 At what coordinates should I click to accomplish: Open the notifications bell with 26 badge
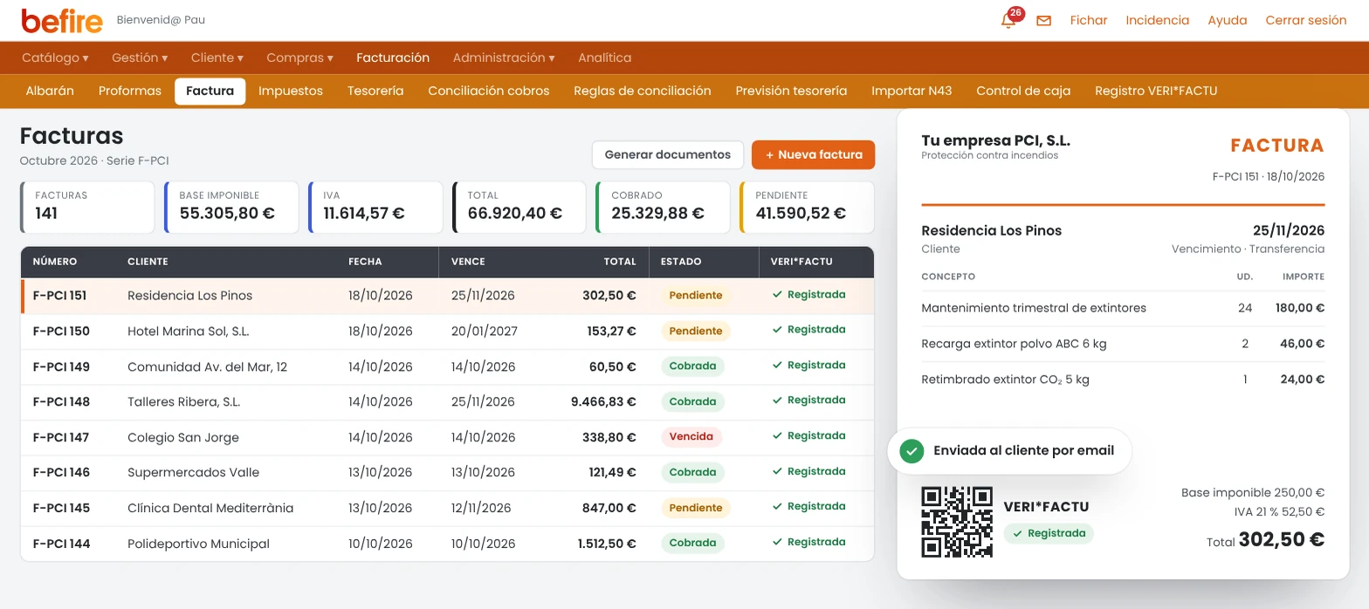point(1009,19)
